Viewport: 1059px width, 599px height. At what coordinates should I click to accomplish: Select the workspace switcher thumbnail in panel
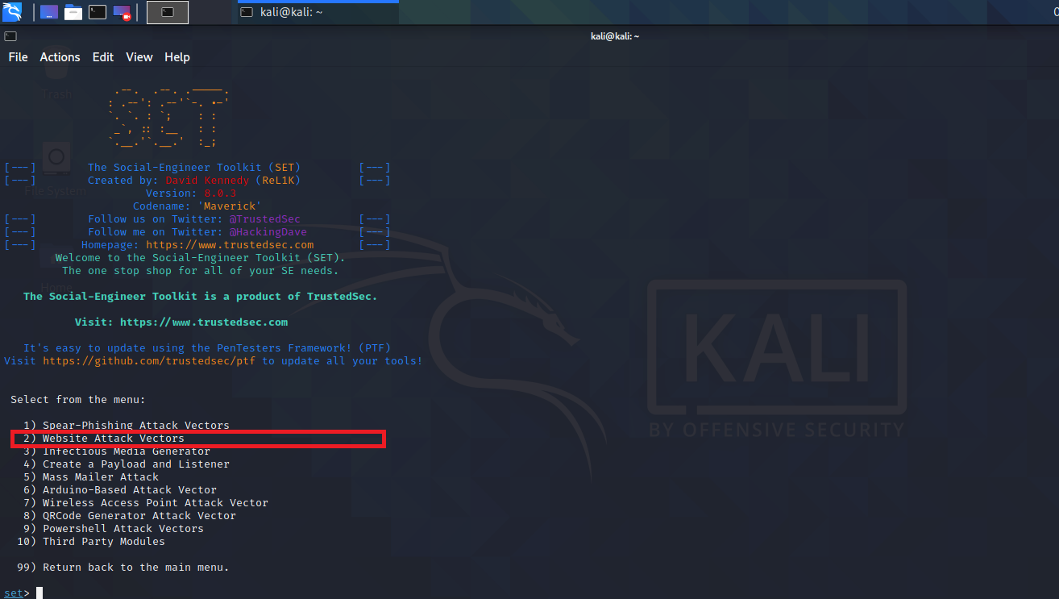(x=168, y=12)
